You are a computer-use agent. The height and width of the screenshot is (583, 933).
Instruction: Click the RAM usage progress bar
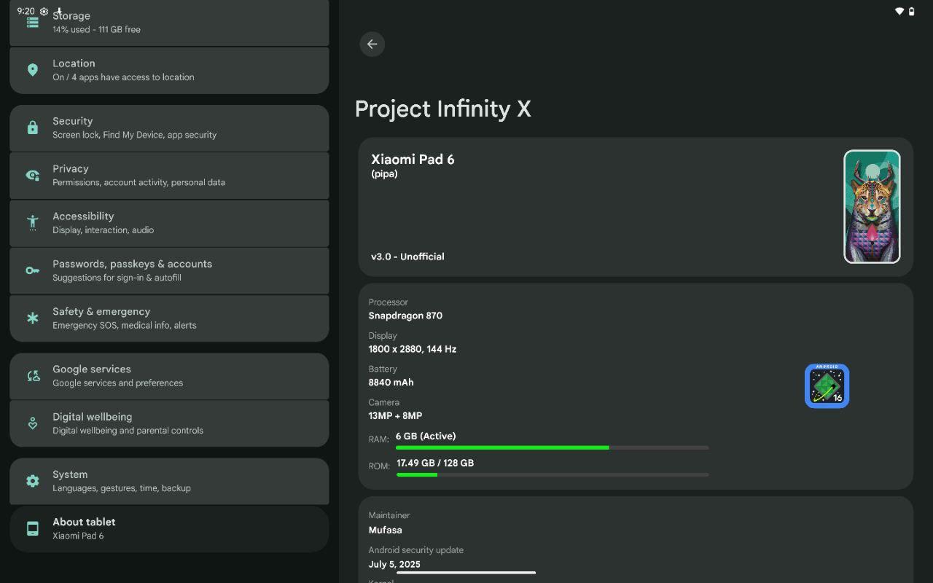point(553,447)
